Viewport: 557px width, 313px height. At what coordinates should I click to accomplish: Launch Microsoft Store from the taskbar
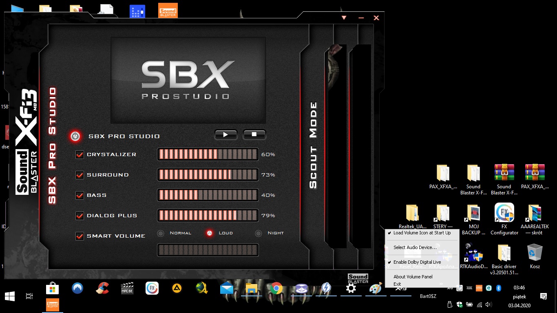tap(52, 289)
